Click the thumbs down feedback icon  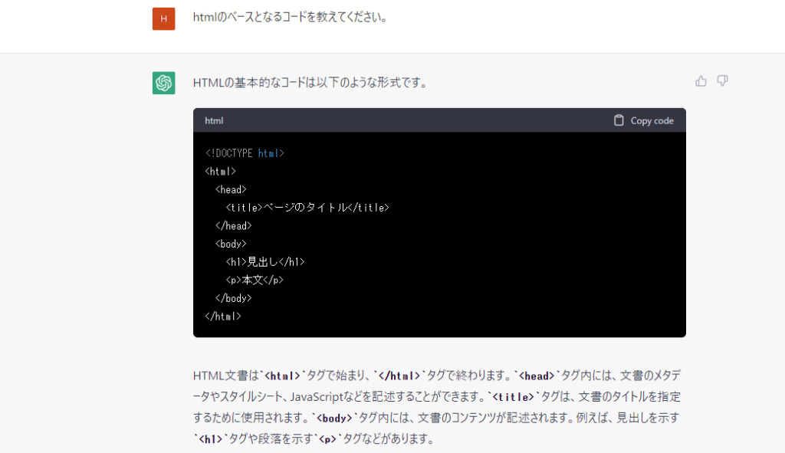coord(722,81)
